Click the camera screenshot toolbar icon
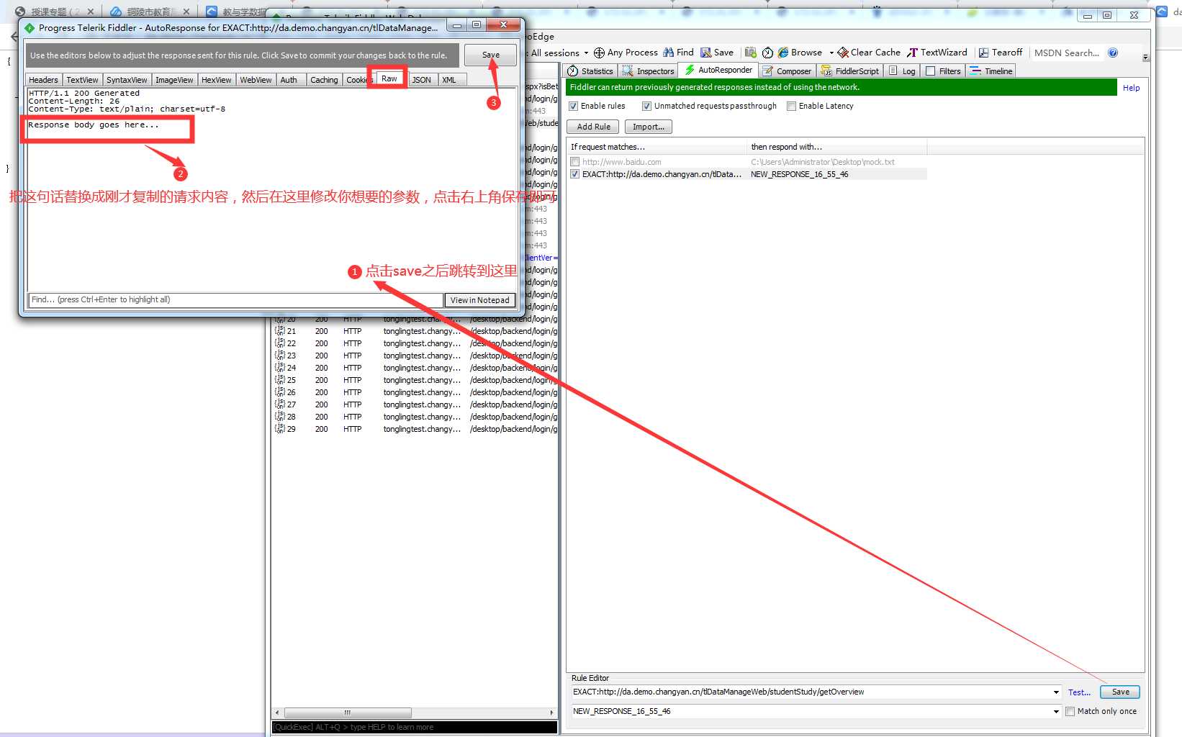 click(751, 53)
